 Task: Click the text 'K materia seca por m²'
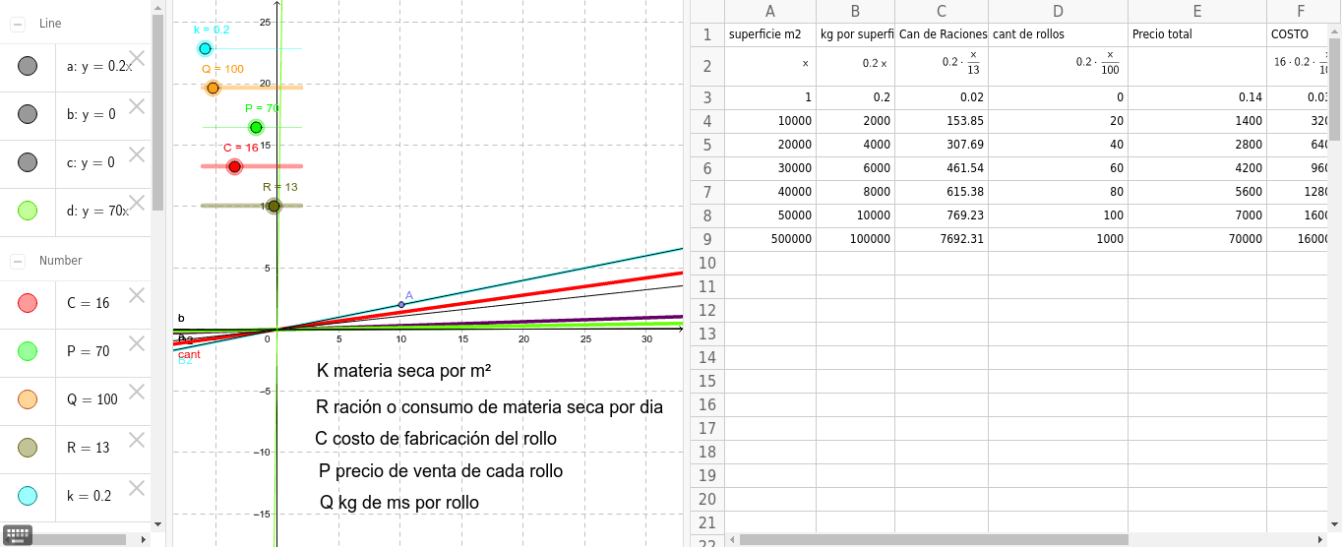[404, 372]
